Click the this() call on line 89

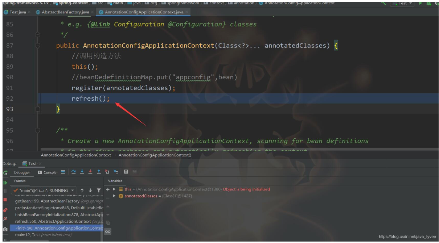tap(85, 67)
